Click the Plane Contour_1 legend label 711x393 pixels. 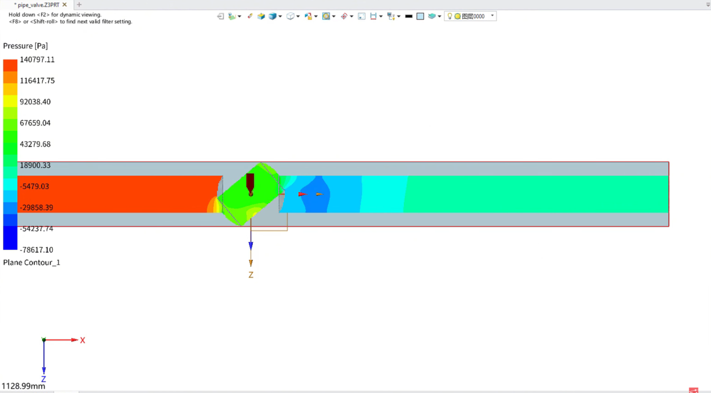pos(32,262)
